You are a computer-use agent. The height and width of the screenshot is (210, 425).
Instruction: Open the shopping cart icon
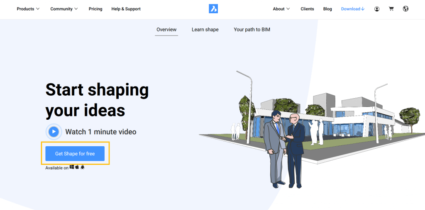pyautogui.click(x=391, y=9)
